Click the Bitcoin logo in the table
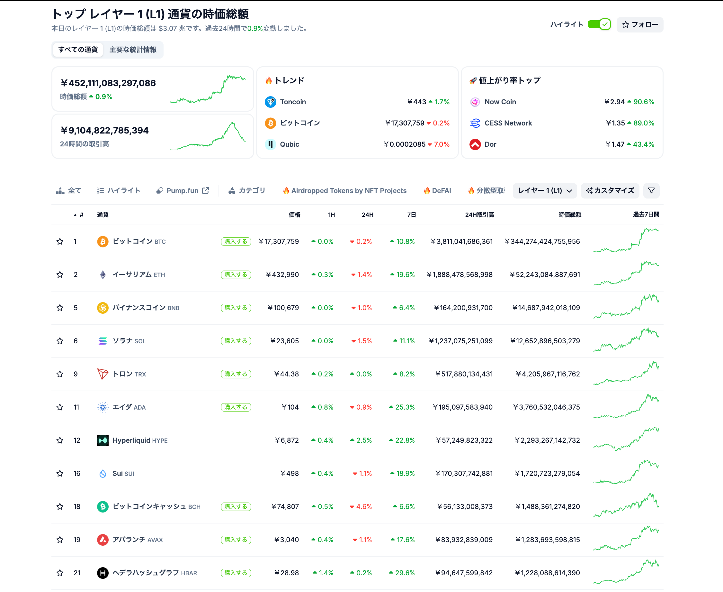723x592 pixels. pos(103,241)
